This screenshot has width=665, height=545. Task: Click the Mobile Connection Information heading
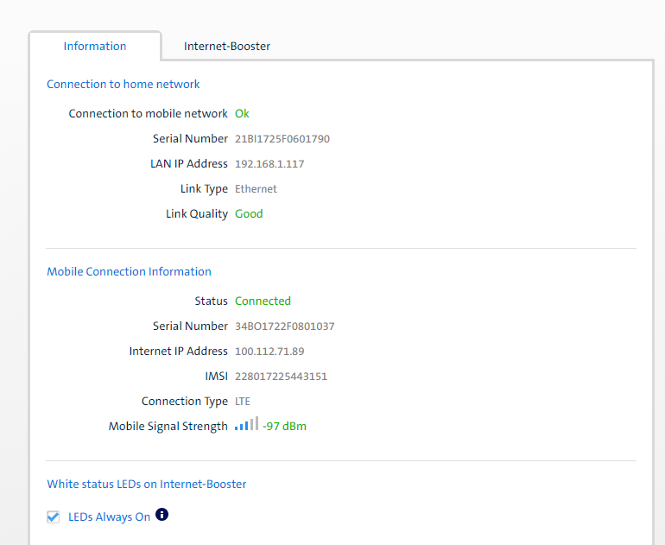click(129, 271)
